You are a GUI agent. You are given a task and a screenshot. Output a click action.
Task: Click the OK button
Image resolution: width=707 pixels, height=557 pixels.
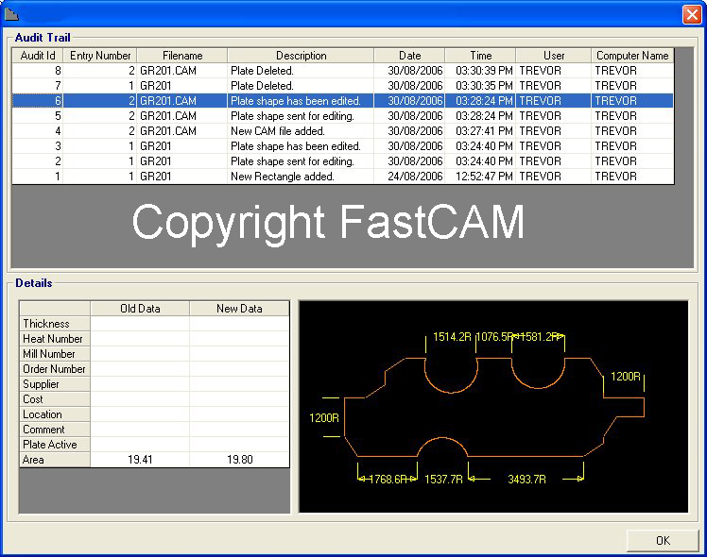coord(663,540)
